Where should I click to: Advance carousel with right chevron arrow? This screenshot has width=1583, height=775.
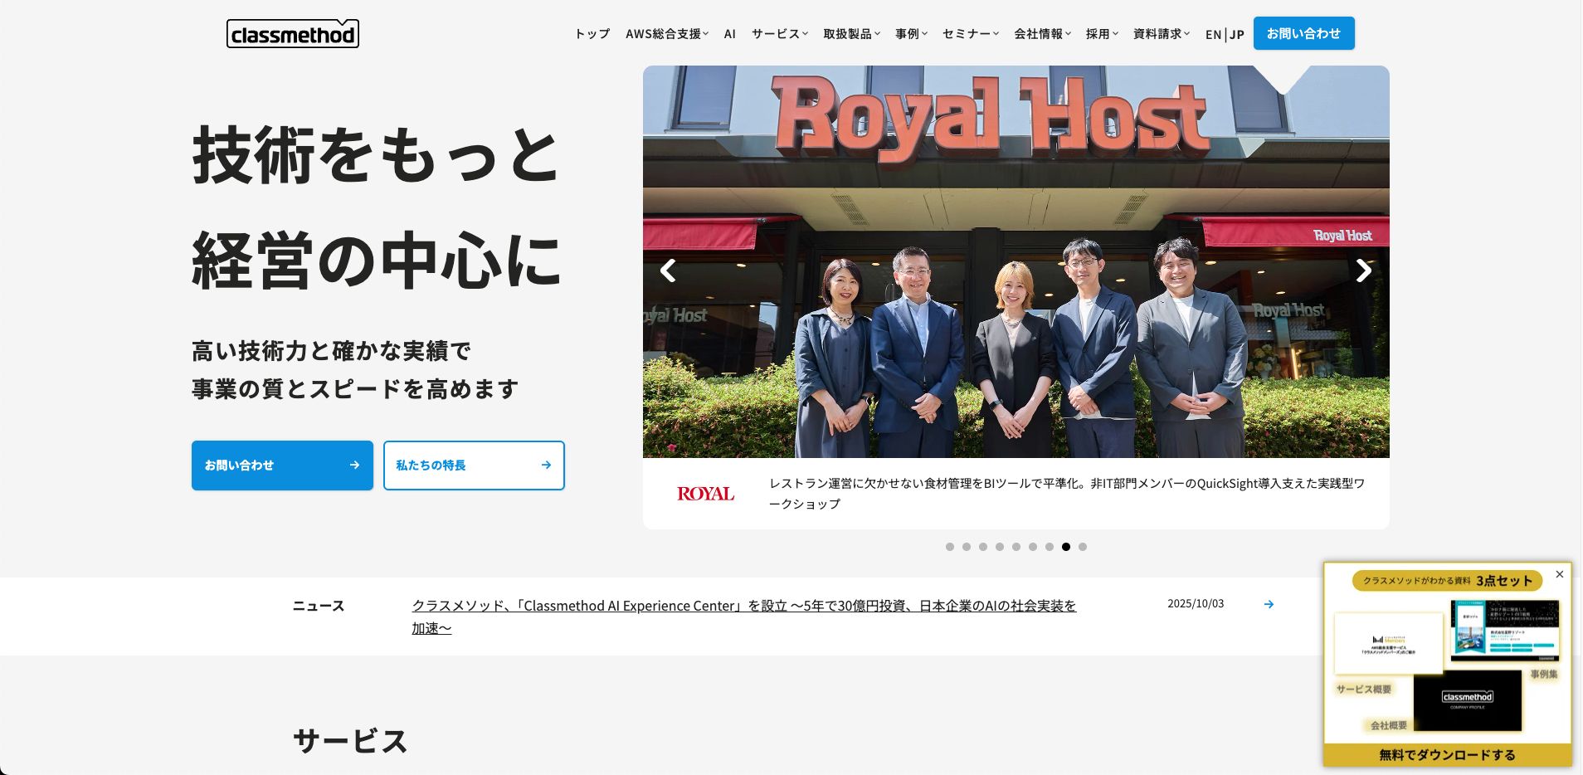(1363, 271)
